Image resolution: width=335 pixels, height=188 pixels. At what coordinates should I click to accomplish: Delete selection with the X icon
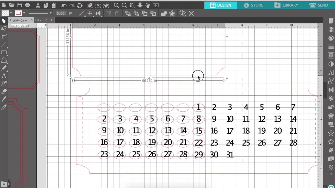pyautogui.click(x=191, y=13)
